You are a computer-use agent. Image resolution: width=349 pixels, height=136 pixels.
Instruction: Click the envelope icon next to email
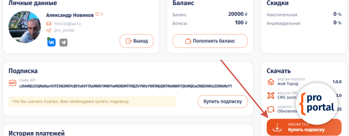49,24
